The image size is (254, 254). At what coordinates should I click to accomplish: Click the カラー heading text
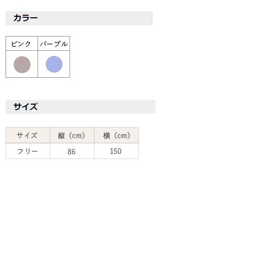point(25,18)
